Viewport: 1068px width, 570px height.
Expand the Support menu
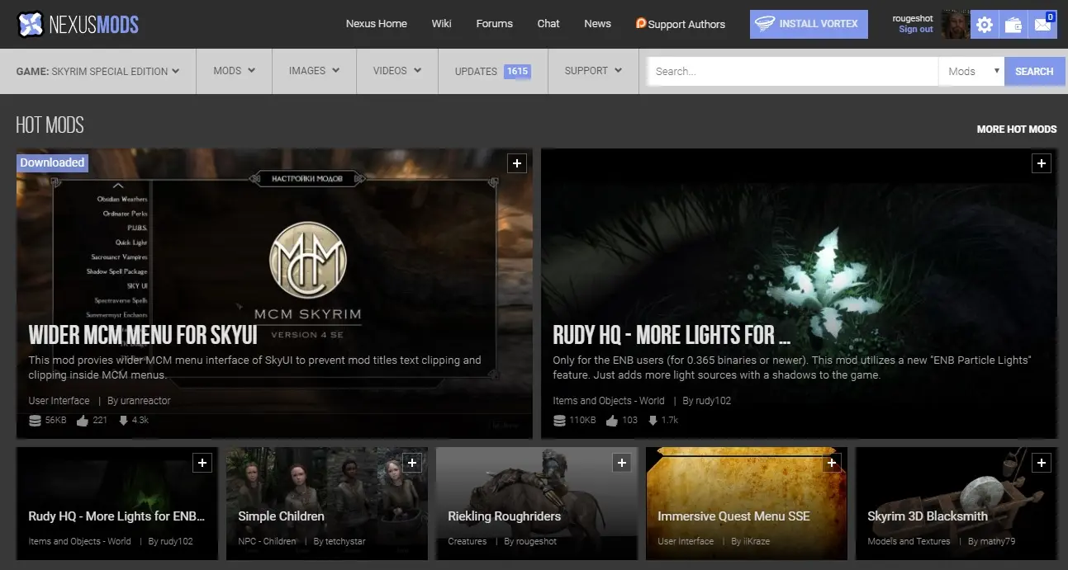click(x=593, y=71)
